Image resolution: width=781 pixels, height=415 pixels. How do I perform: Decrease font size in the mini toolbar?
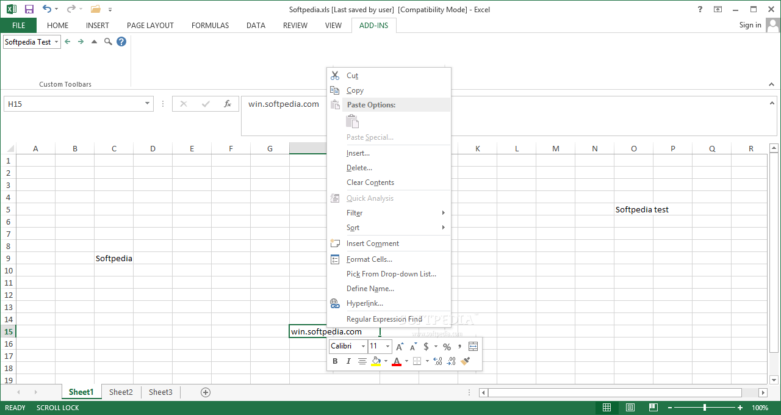coord(414,347)
